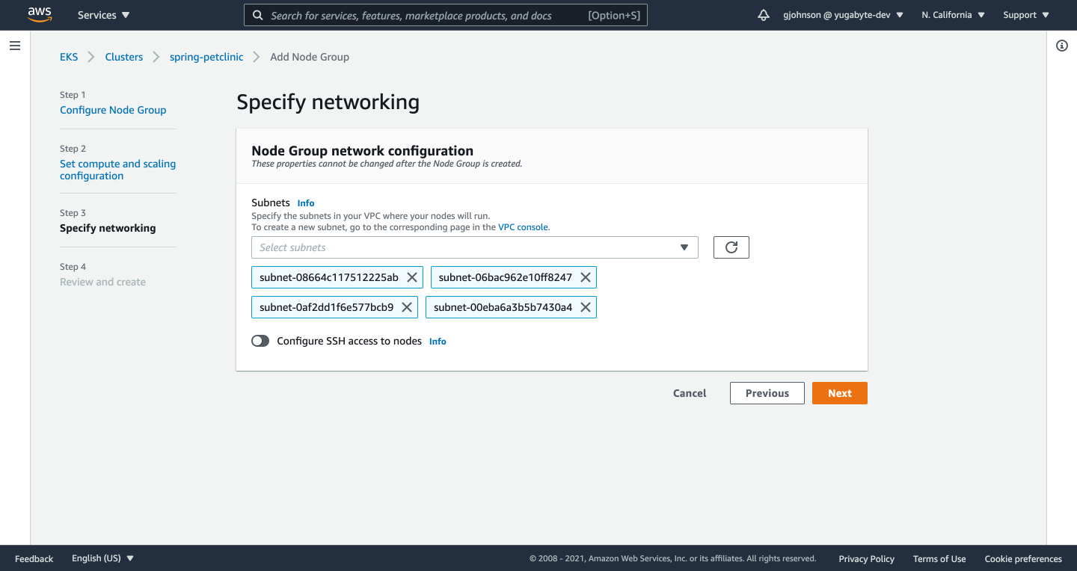Open the Support menu
This screenshot has height=571, width=1077.
click(x=1025, y=14)
